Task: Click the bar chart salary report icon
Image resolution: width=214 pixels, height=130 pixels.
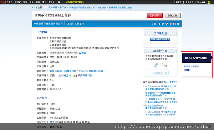Action: (75, 76)
